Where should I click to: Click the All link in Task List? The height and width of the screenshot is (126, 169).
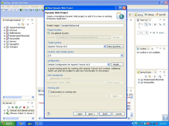coord(154,33)
